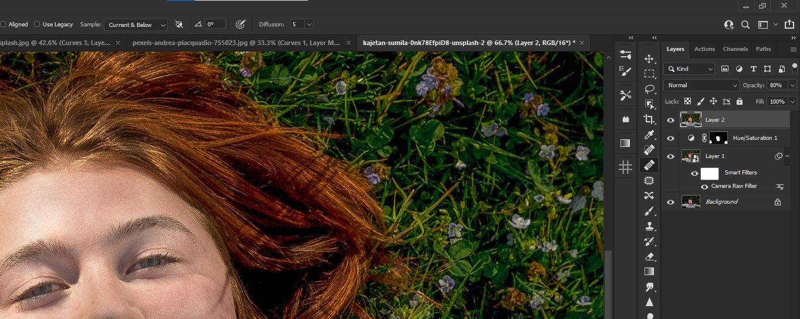Select the Content-Aware Move tool
The height and width of the screenshot is (319, 800).
pyautogui.click(x=649, y=195)
